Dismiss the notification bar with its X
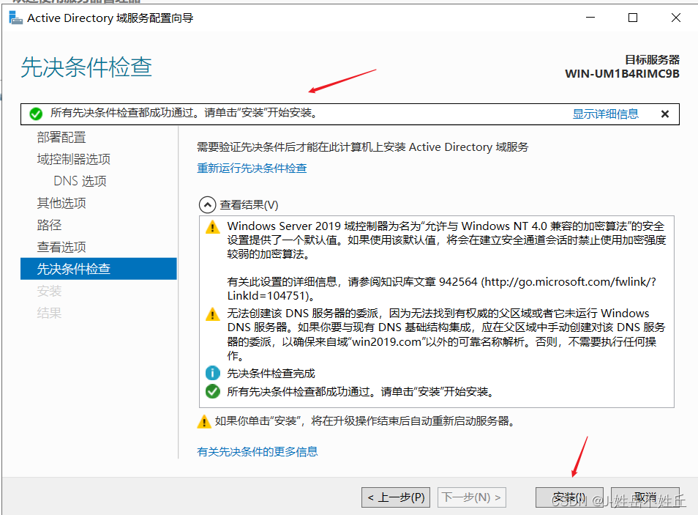Image resolution: width=698 pixels, height=515 pixels. [x=665, y=114]
